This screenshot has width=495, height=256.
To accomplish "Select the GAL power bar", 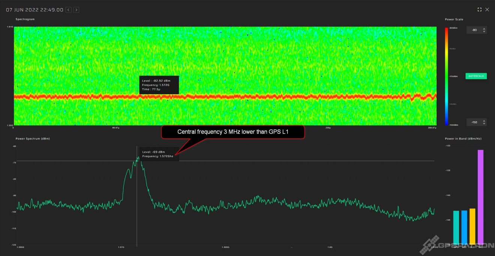I will click(x=481, y=195).
